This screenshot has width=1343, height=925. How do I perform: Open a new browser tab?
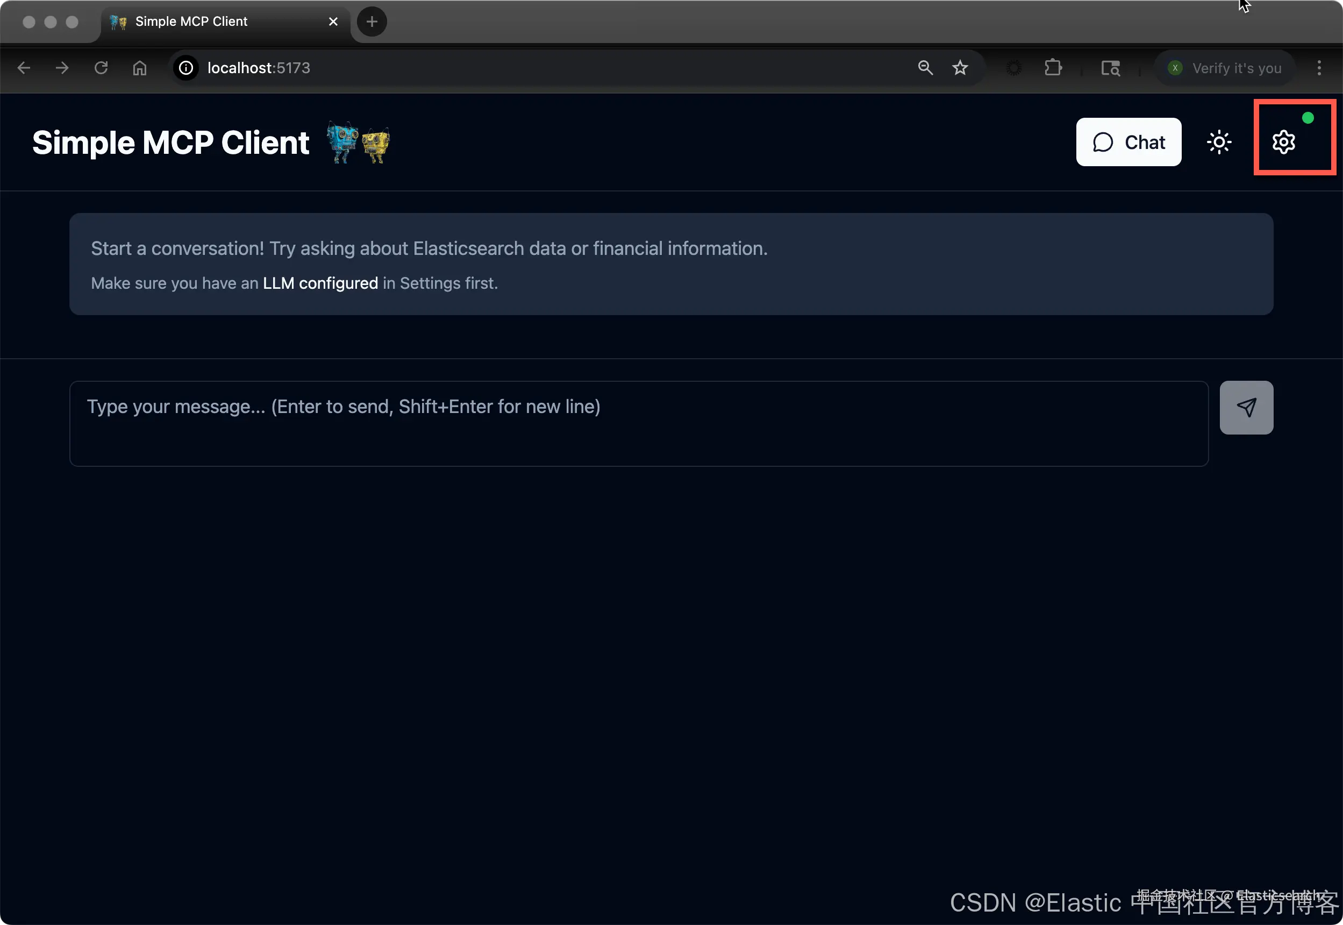click(x=372, y=22)
